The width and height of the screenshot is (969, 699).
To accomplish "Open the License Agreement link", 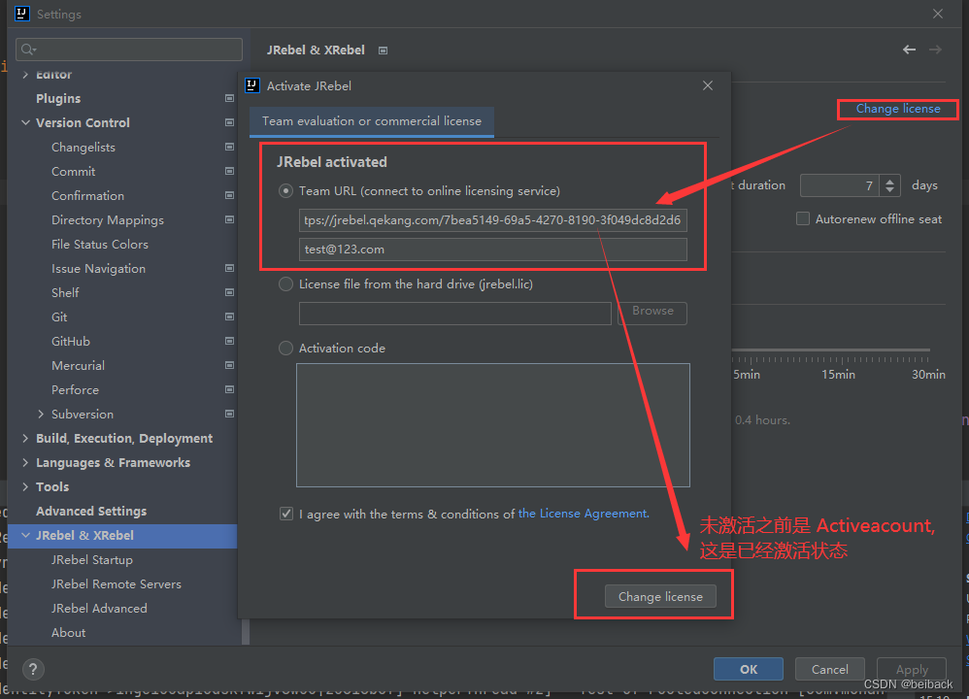I will point(584,514).
